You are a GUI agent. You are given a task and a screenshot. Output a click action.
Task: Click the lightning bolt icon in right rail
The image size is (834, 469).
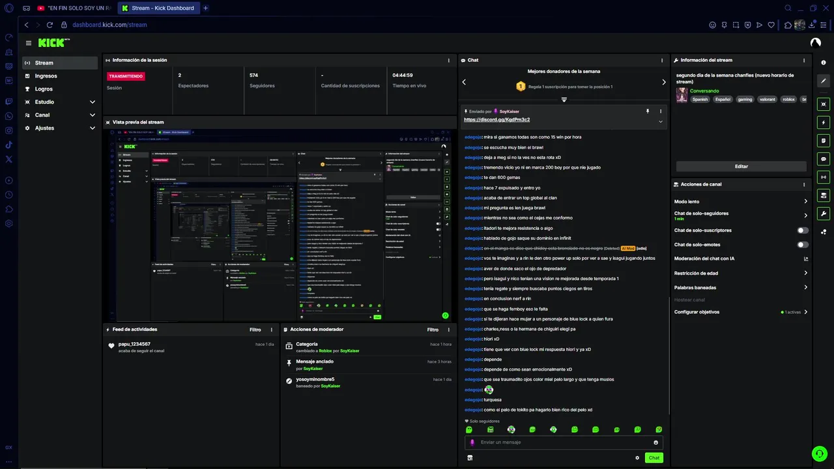pyautogui.click(x=824, y=122)
